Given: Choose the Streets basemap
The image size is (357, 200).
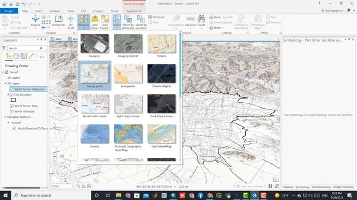Looking at the screenshot, I should pos(161,46).
